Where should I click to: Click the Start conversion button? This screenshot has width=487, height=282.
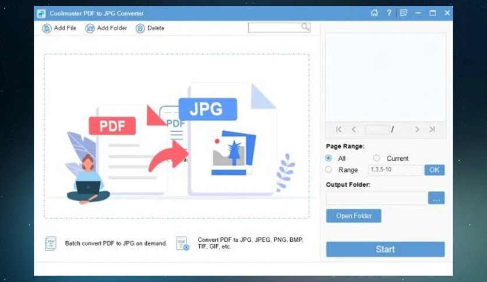click(x=386, y=249)
